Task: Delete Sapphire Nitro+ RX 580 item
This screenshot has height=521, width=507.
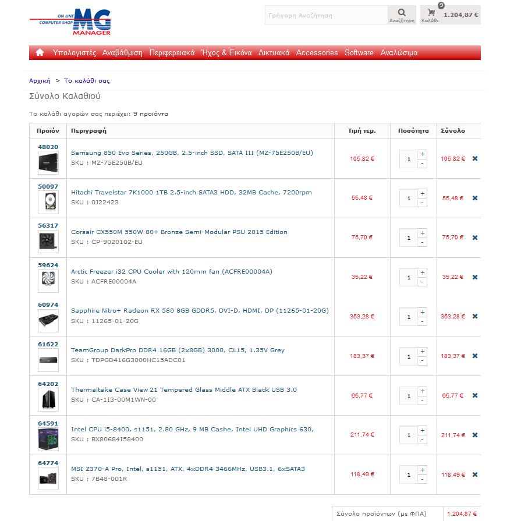Action: click(475, 316)
